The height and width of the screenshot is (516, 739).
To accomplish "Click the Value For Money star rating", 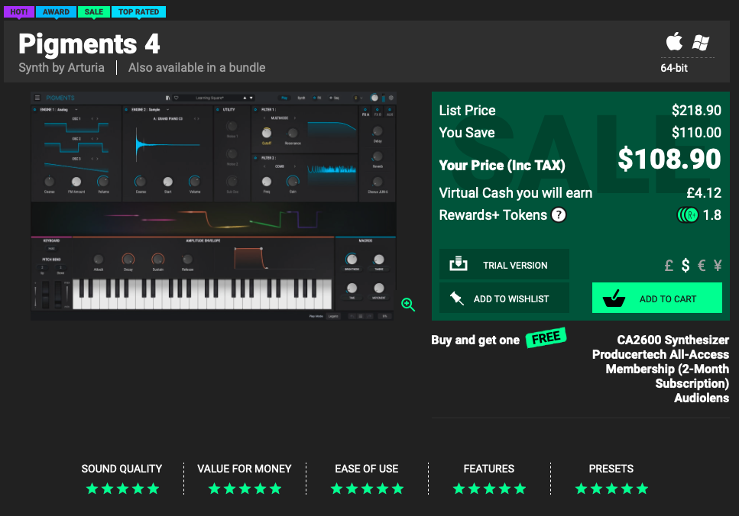I will pyautogui.click(x=245, y=489).
